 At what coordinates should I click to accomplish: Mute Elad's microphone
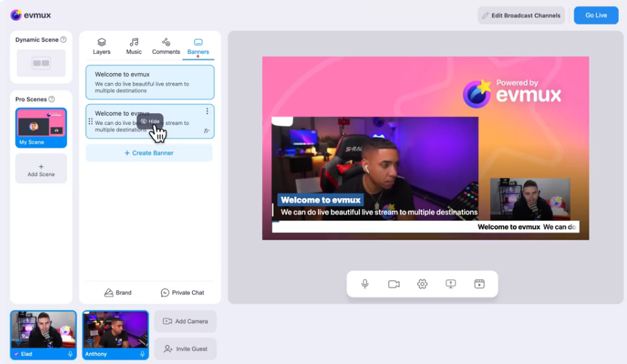[x=71, y=354]
